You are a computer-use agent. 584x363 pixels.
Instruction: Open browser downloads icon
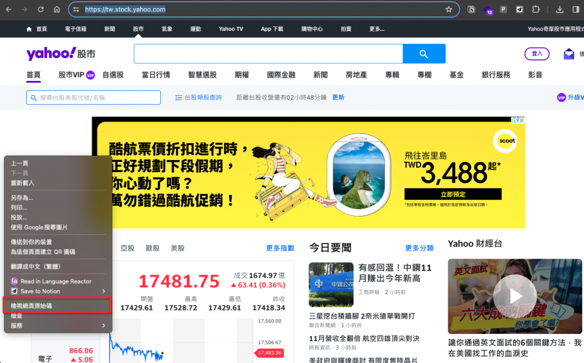click(559, 9)
